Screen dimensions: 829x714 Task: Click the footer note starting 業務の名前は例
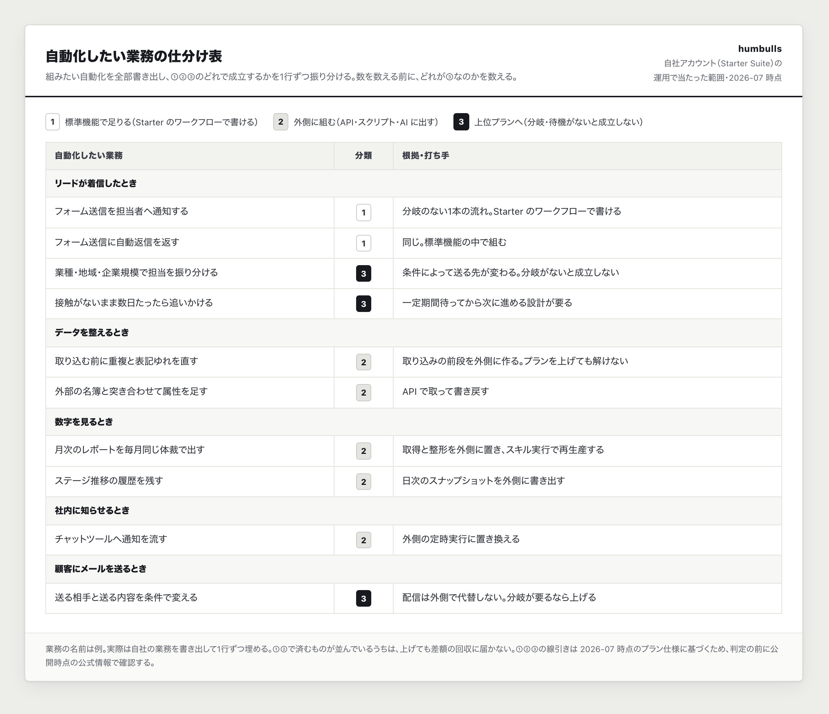click(x=412, y=656)
